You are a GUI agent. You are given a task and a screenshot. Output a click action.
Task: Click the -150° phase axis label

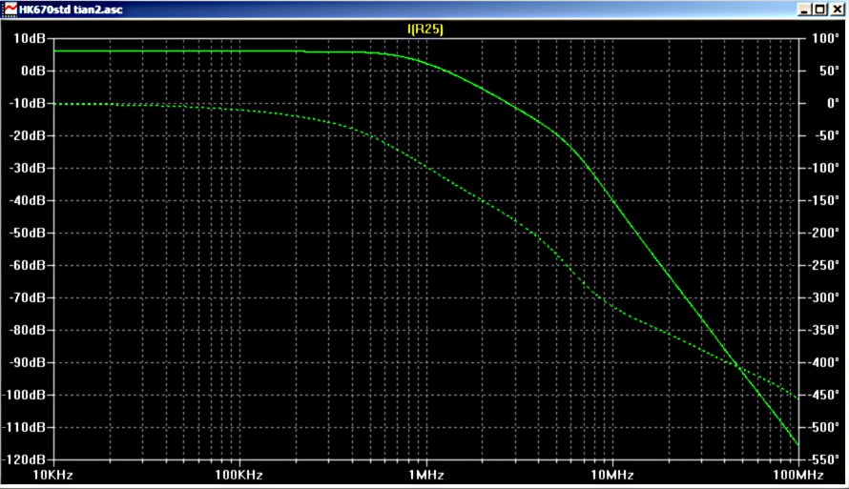[x=823, y=201]
